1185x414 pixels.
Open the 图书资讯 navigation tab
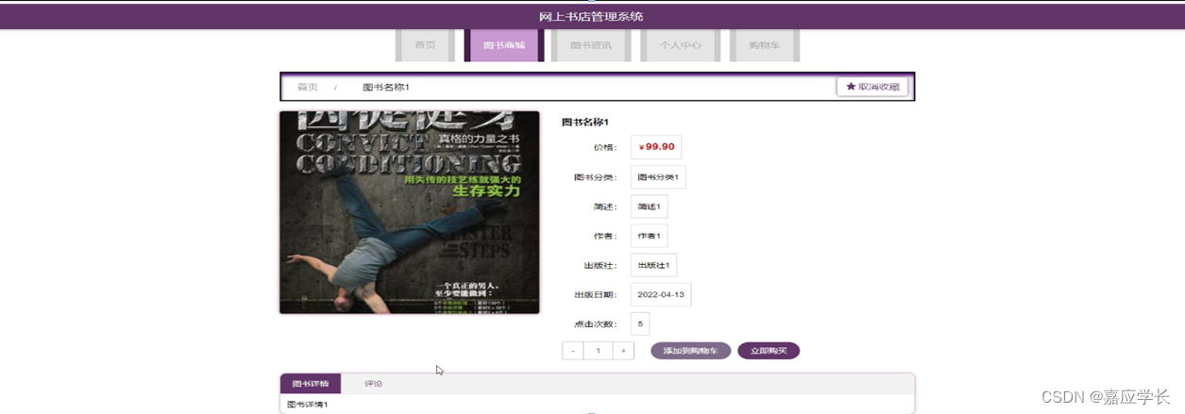point(591,45)
